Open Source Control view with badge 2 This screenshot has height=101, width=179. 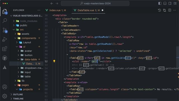point(5,30)
